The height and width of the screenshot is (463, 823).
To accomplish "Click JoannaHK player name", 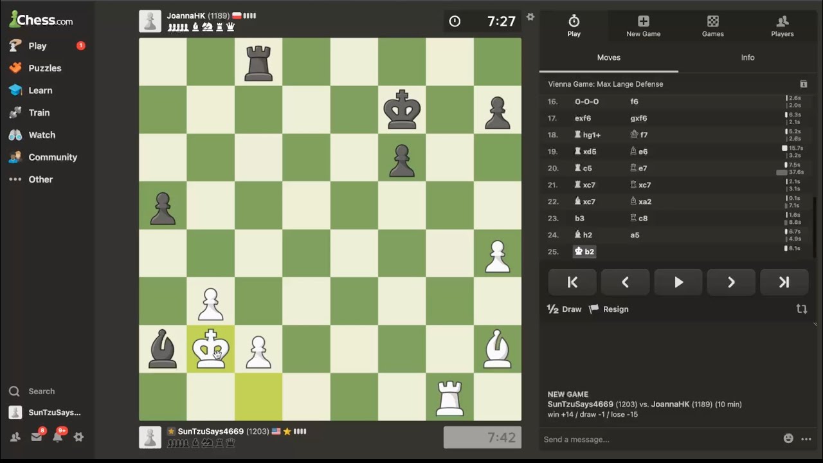I will [186, 15].
